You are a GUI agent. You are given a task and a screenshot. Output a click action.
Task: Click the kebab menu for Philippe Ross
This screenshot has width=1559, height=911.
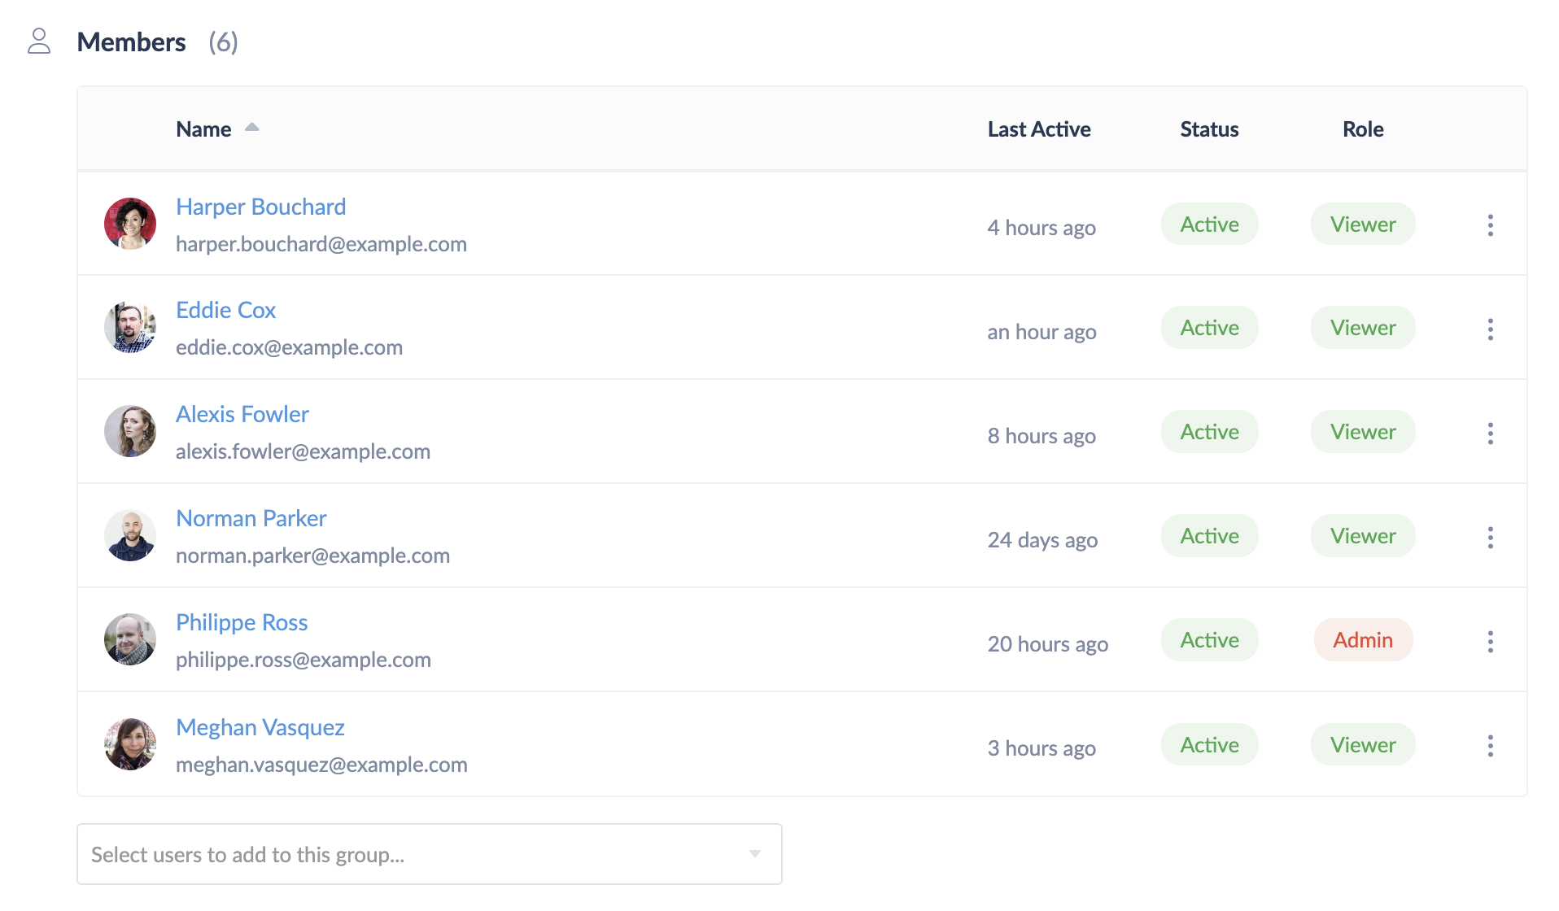(x=1490, y=642)
